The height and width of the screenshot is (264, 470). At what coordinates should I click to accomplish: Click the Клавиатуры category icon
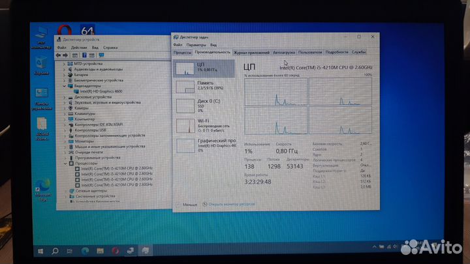click(x=70, y=113)
